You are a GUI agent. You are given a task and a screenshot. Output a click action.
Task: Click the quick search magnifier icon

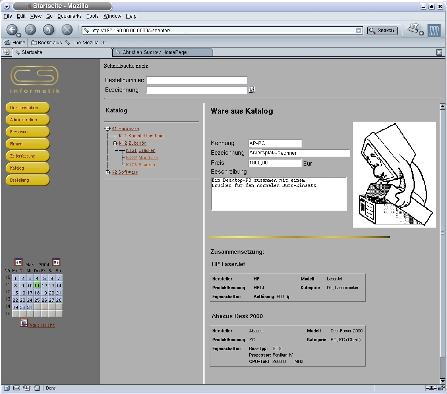[252, 90]
